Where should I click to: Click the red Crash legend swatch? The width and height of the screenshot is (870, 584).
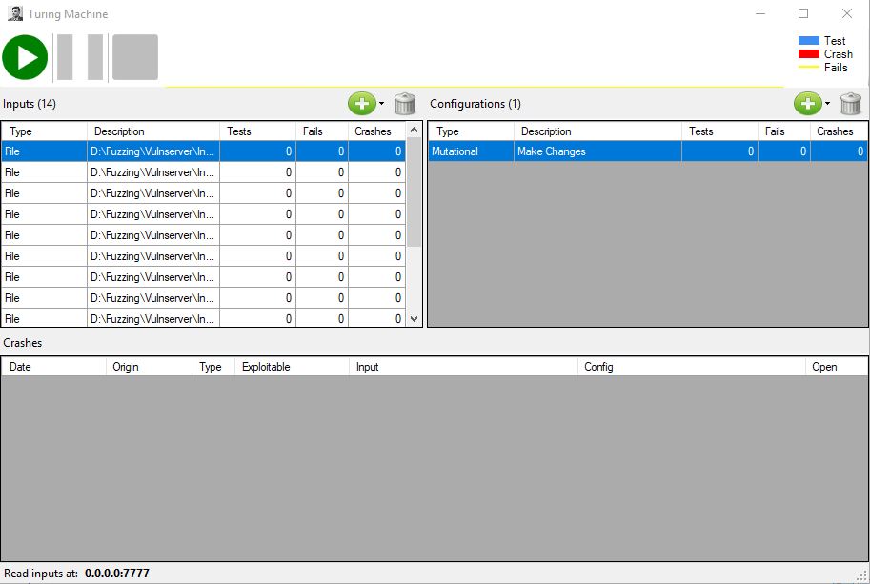pyautogui.click(x=809, y=54)
